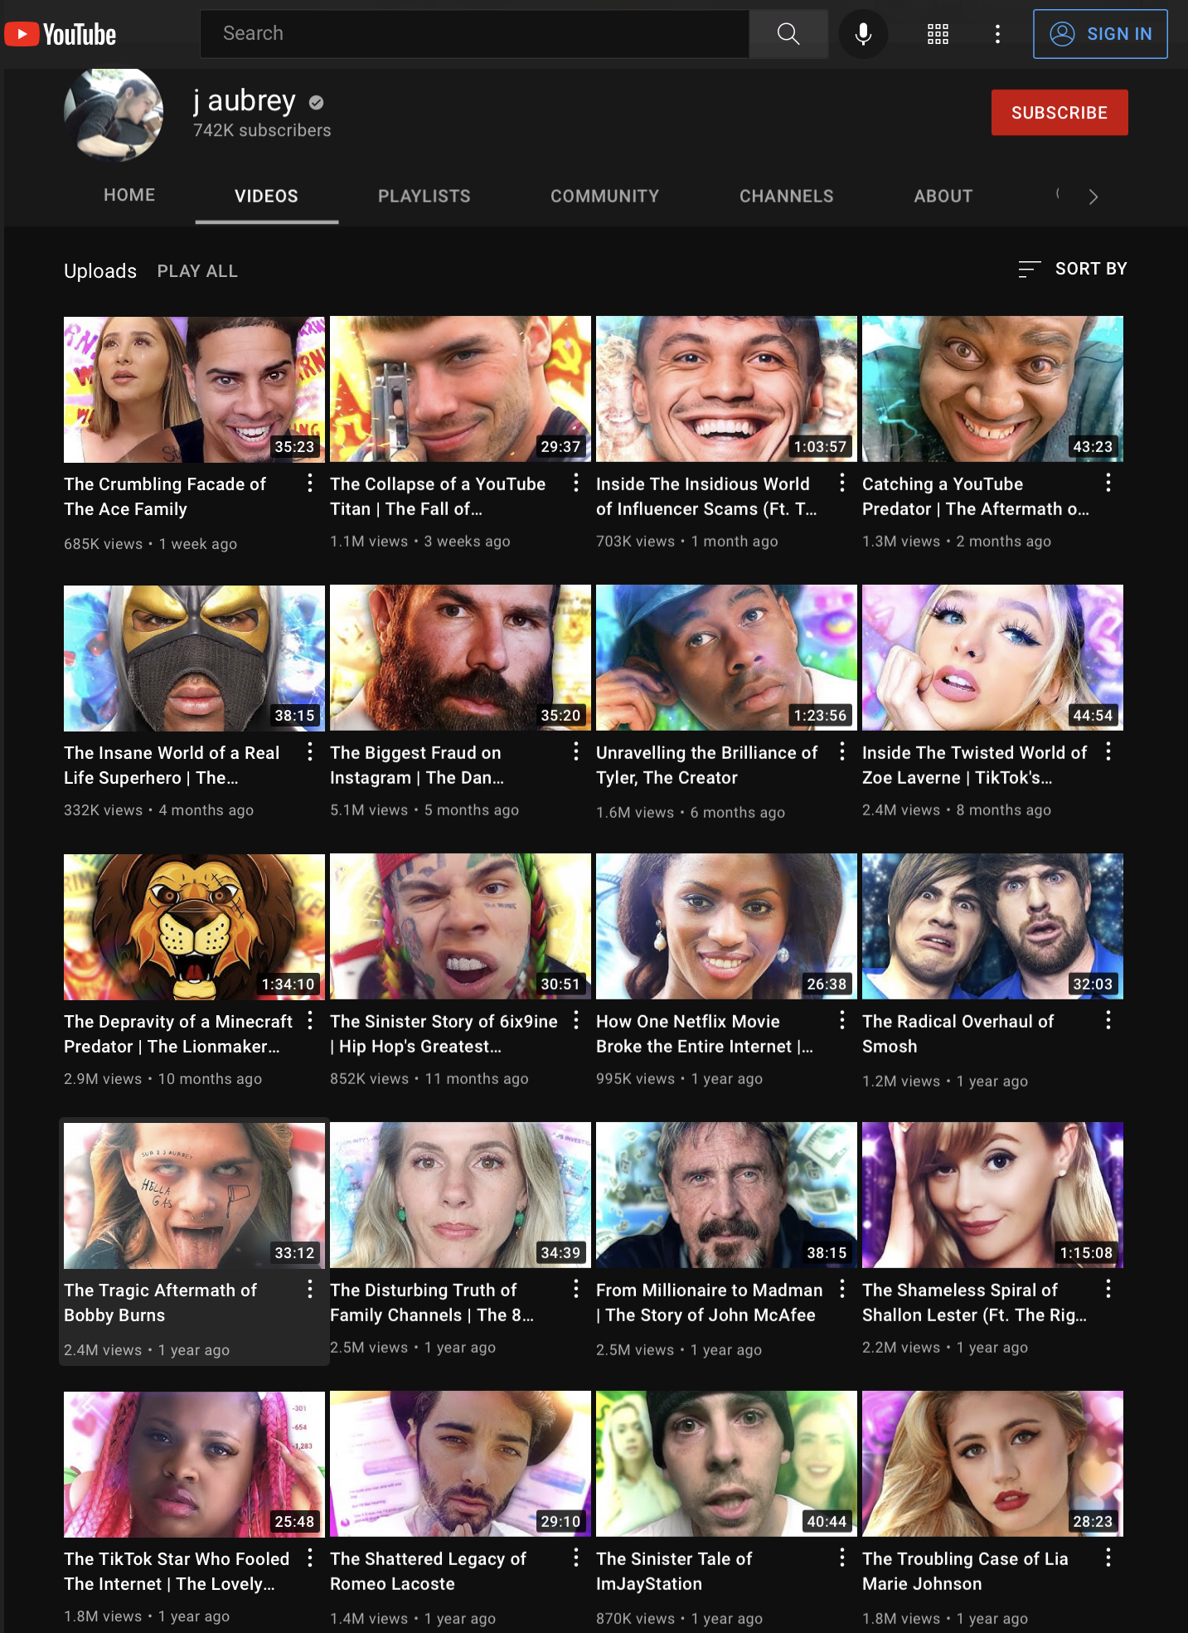Open title From Millionaire to Madman

click(709, 1302)
